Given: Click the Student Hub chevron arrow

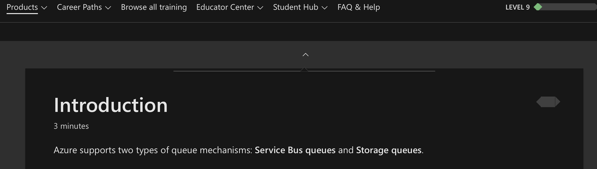Looking at the screenshot, I should pos(324,8).
